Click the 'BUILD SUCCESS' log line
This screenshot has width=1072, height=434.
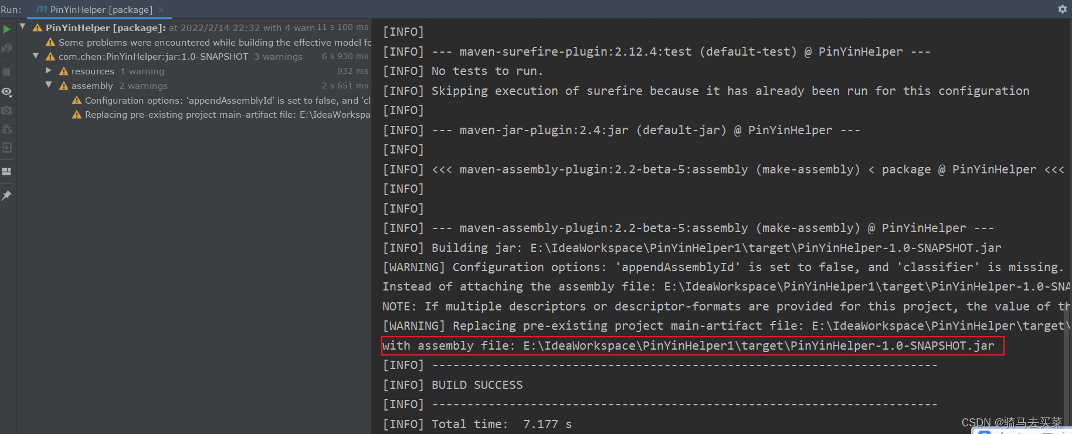click(452, 385)
